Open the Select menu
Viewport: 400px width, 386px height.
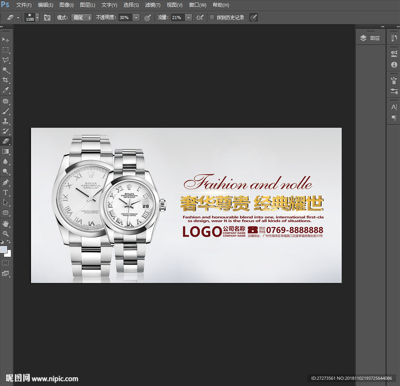(x=131, y=5)
